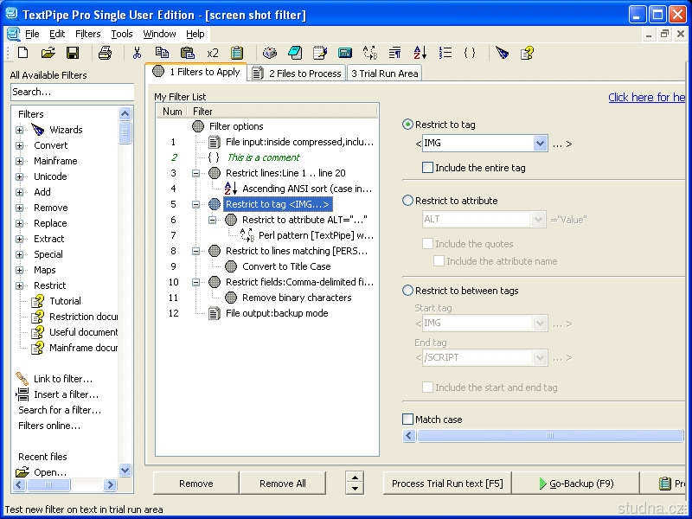Viewport: 692px width, 519px height.
Task: Expand the Convert filter category
Action: (x=20, y=145)
